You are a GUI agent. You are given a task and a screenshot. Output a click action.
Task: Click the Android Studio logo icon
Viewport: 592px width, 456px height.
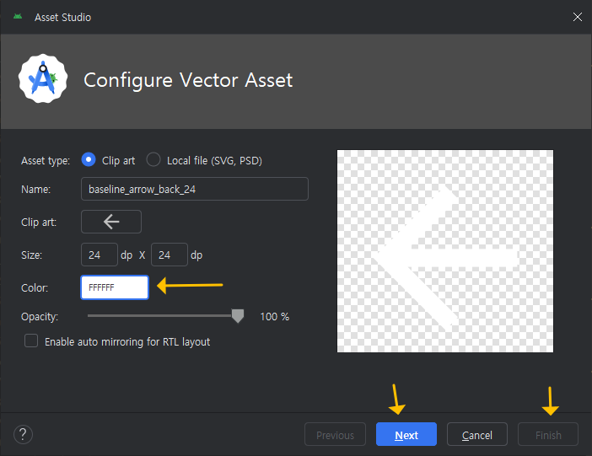(x=43, y=78)
